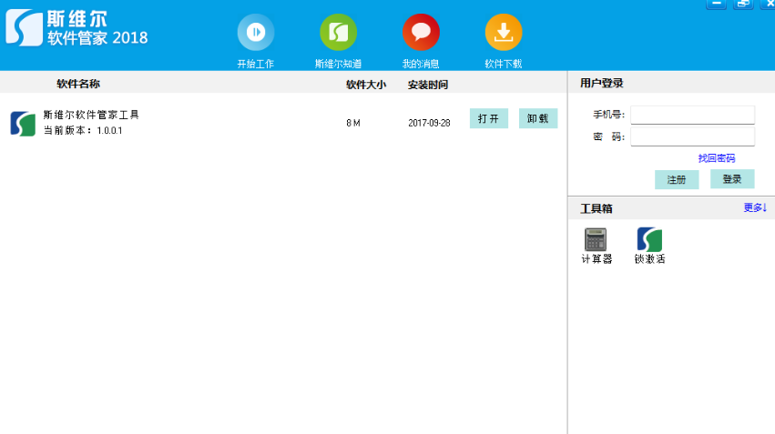Click the 注册 register button
775x434 pixels.
[x=676, y=179]
